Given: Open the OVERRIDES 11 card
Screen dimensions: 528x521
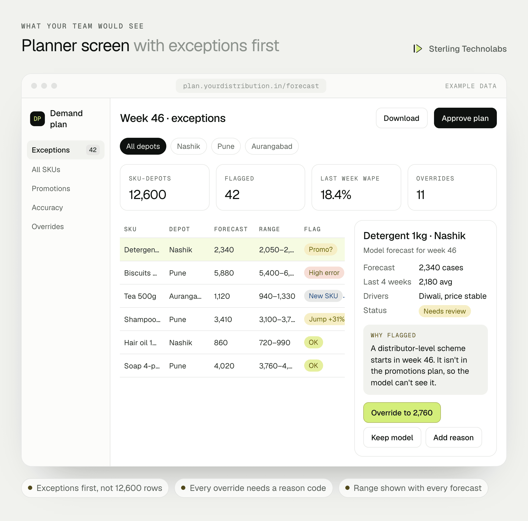Looking at the screenshot, I should click(452, 187).
